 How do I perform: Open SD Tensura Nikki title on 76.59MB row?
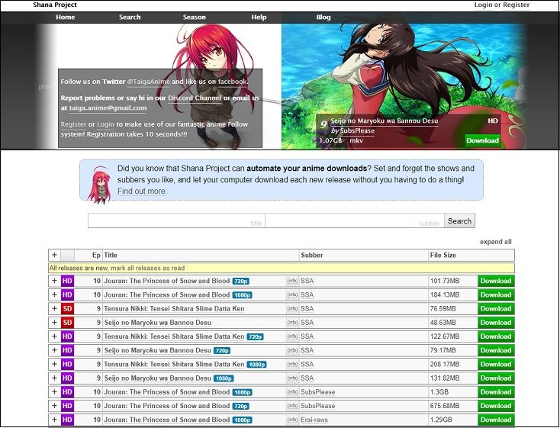pos(174,309)
